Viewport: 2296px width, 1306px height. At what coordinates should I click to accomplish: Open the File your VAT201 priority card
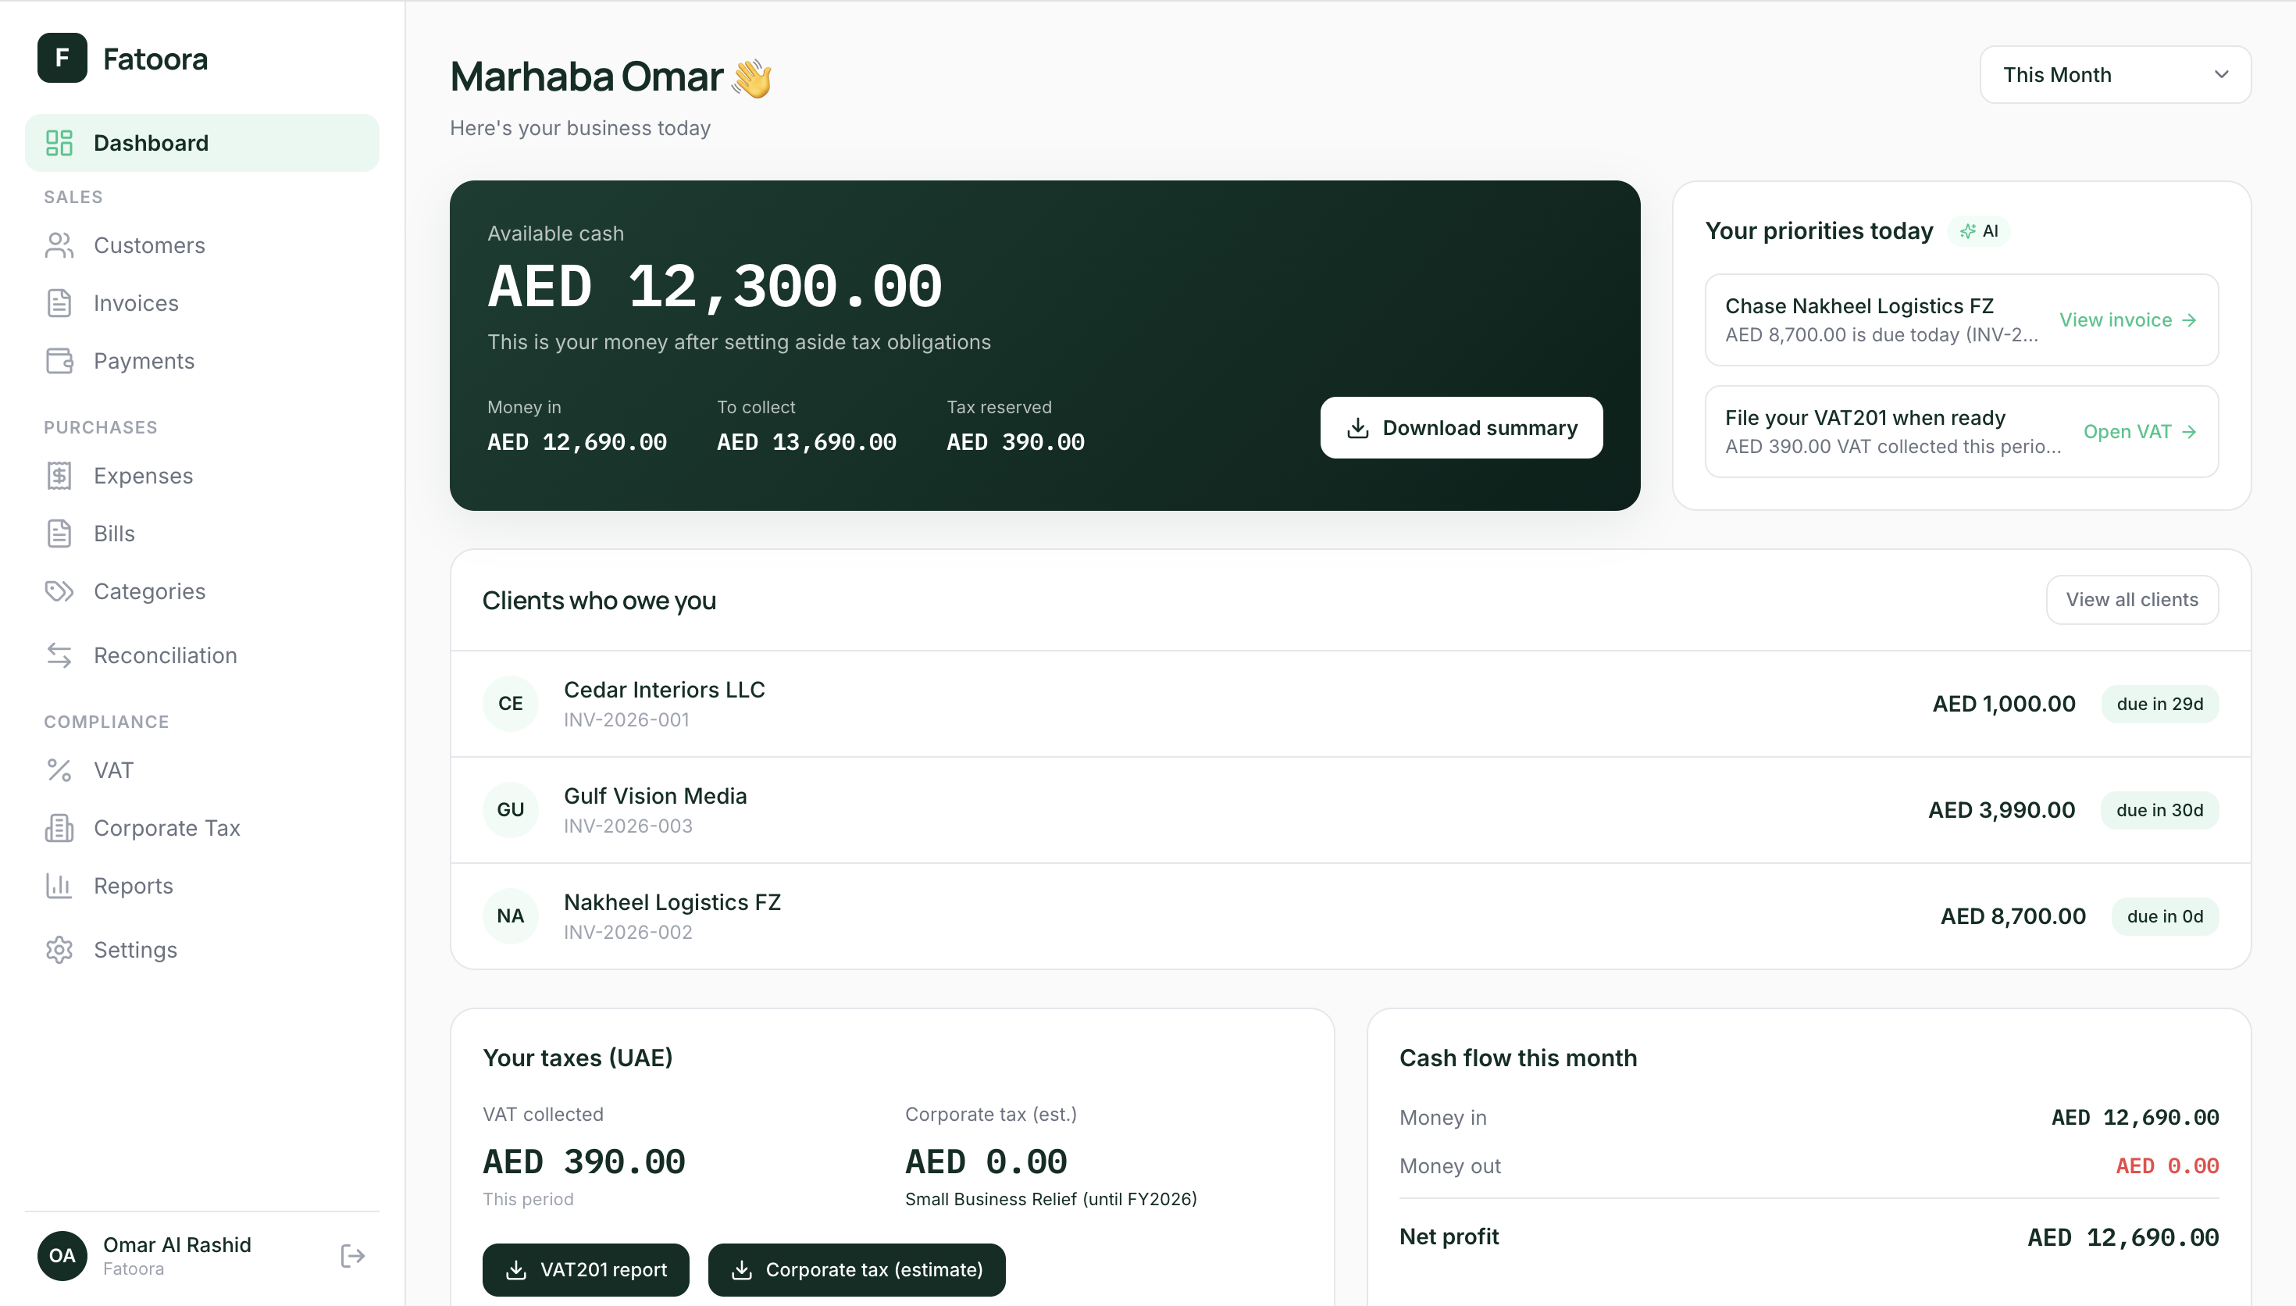click(x=1962, y=431)
